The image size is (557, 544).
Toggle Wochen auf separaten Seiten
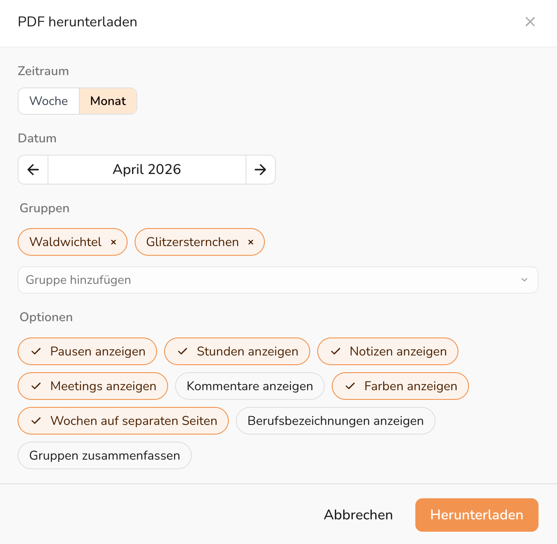[123, 421]
